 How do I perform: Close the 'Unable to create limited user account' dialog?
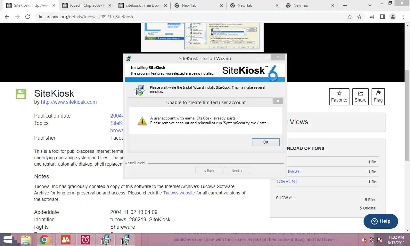tap(278, 101)
